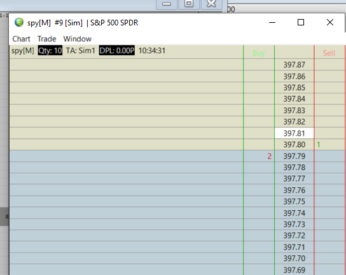Click price level 397.86

tap(294, 76)
